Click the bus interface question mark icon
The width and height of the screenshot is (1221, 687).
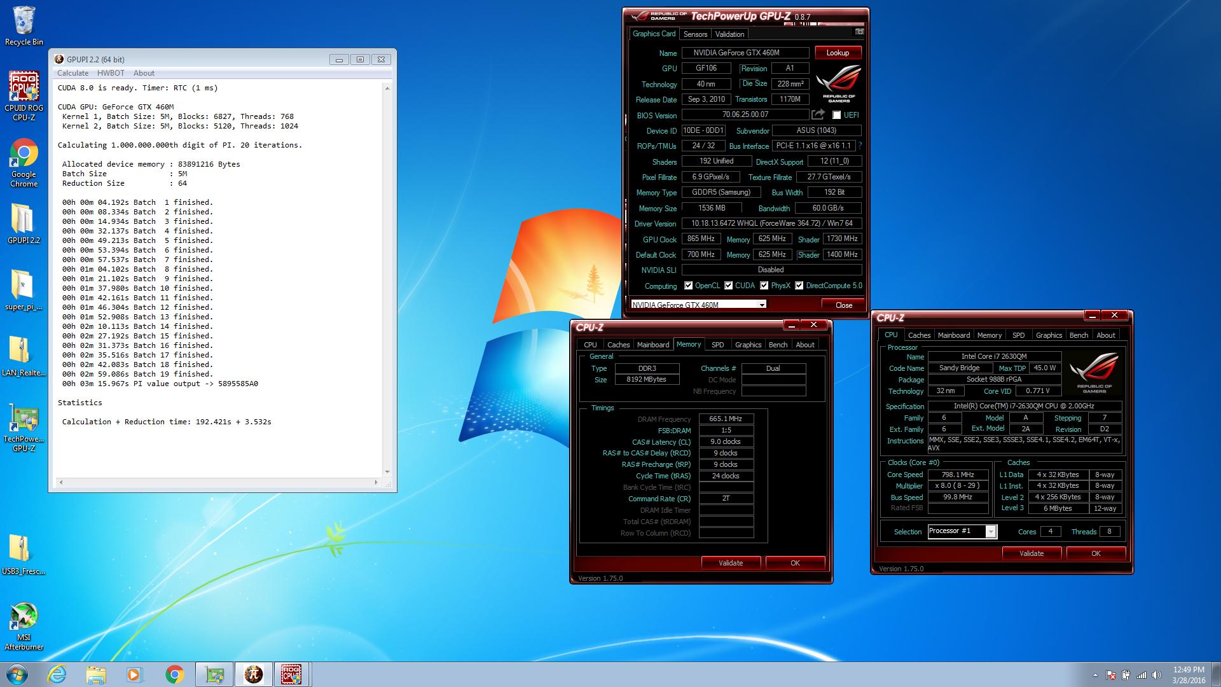coord(860,146)
